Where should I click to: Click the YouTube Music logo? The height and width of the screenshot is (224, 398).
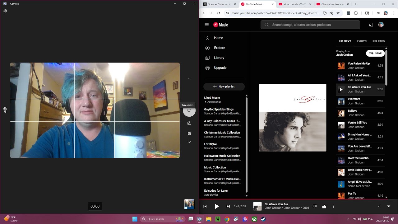tap(220, 25)
